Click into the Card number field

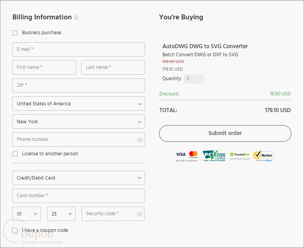pos(78,196)
